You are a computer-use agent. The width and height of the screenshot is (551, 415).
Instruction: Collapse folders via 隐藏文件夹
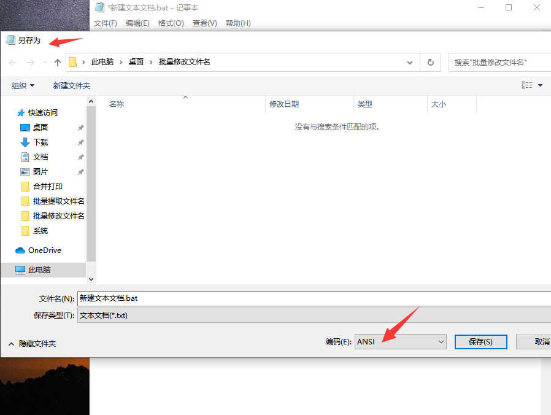point(33,343)
